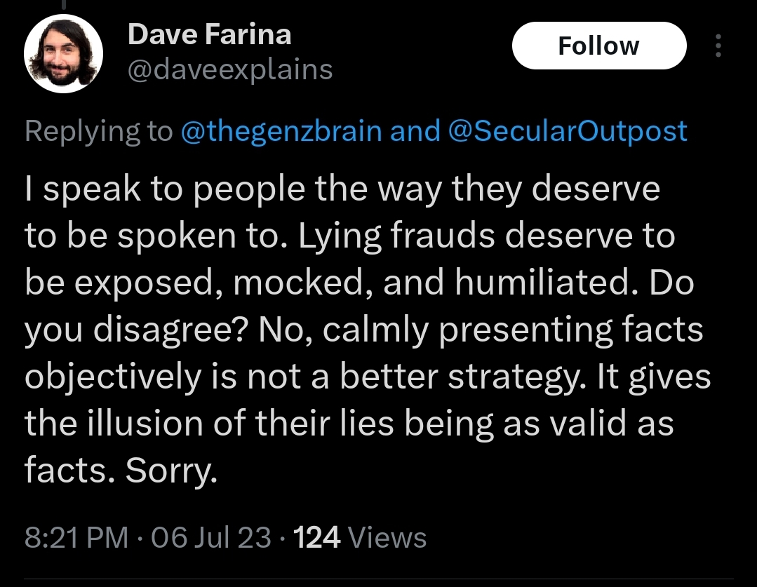Follow Dave Farina's account

pyautogui.click(x=599, y=46)
